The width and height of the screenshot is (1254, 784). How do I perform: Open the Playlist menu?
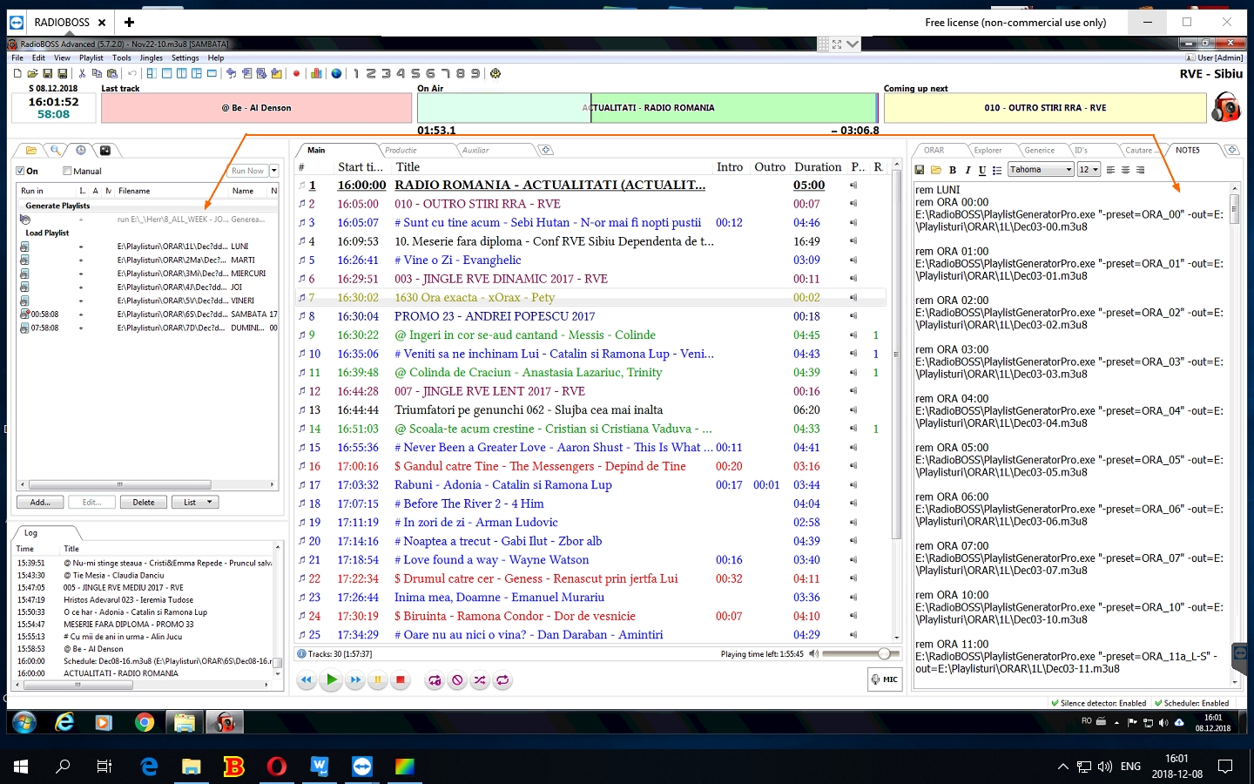91,58
